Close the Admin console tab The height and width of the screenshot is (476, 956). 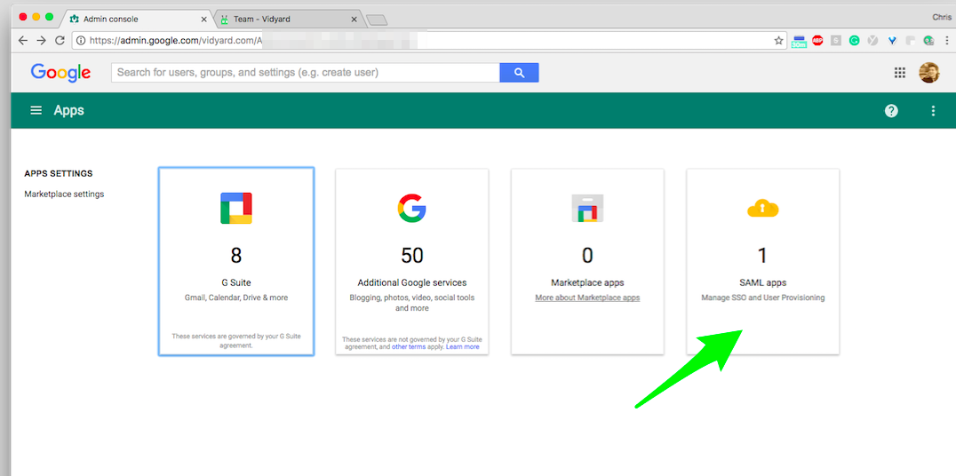(204, 20)
